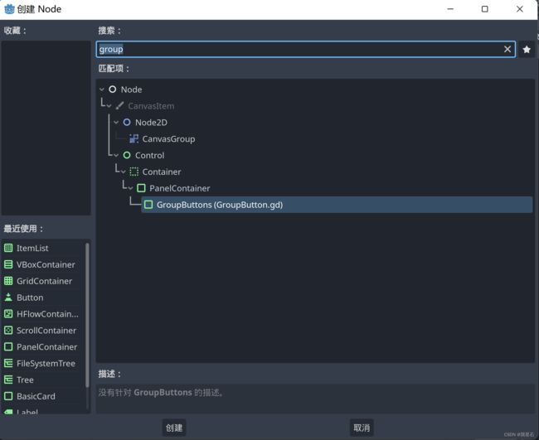
Task: Choose BasicCard from recently used
Action: pyautogui.click(x=36, y=396)
